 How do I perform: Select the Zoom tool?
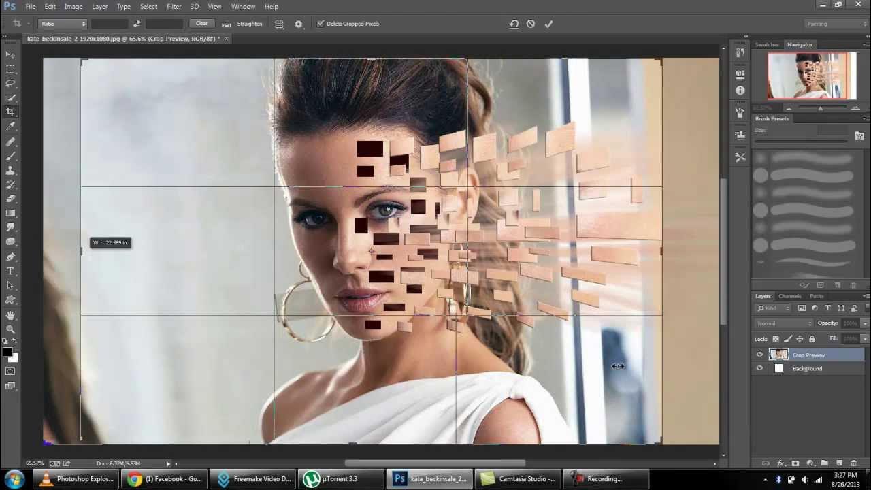(10, 329)
